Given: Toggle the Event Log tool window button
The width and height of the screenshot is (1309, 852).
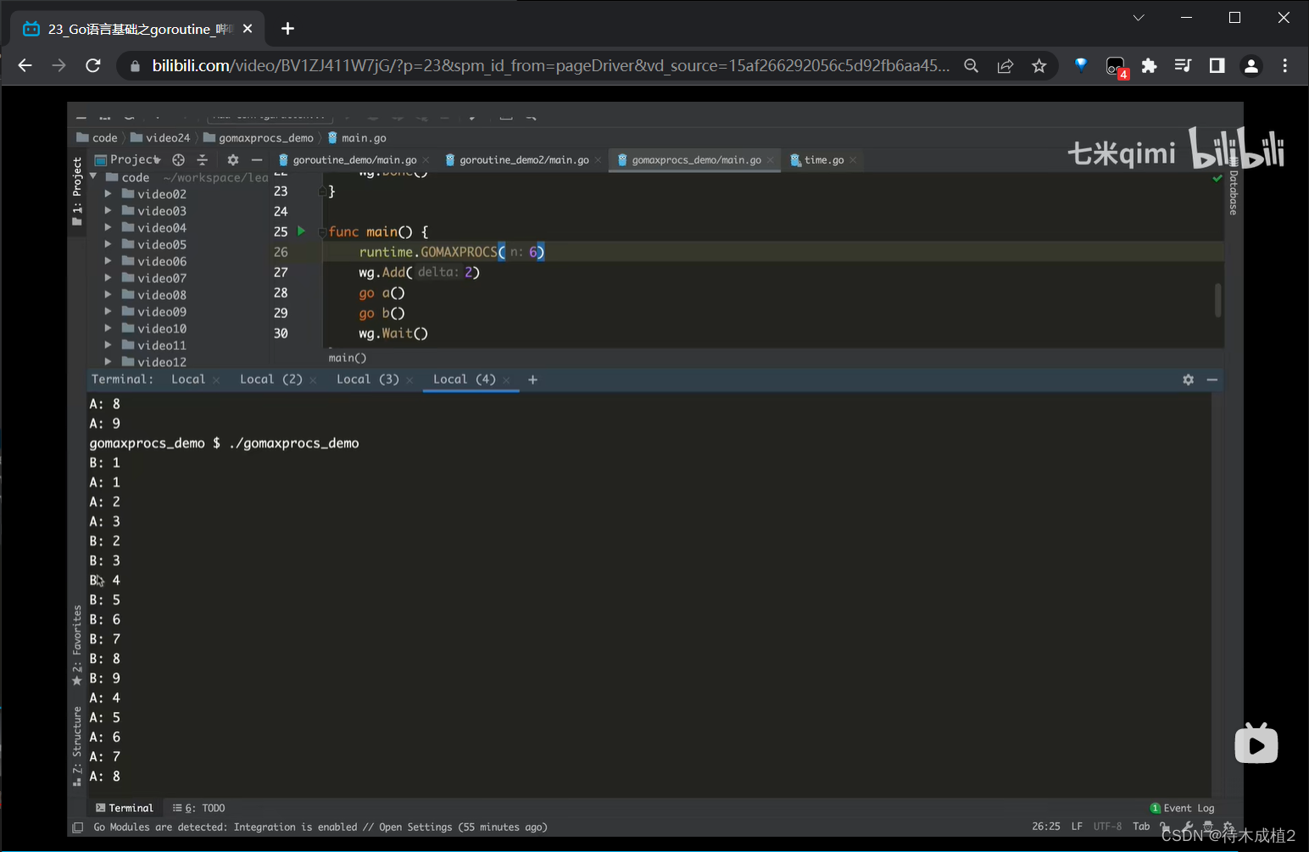Looking at the screenshot, I should pos(1183,808).
